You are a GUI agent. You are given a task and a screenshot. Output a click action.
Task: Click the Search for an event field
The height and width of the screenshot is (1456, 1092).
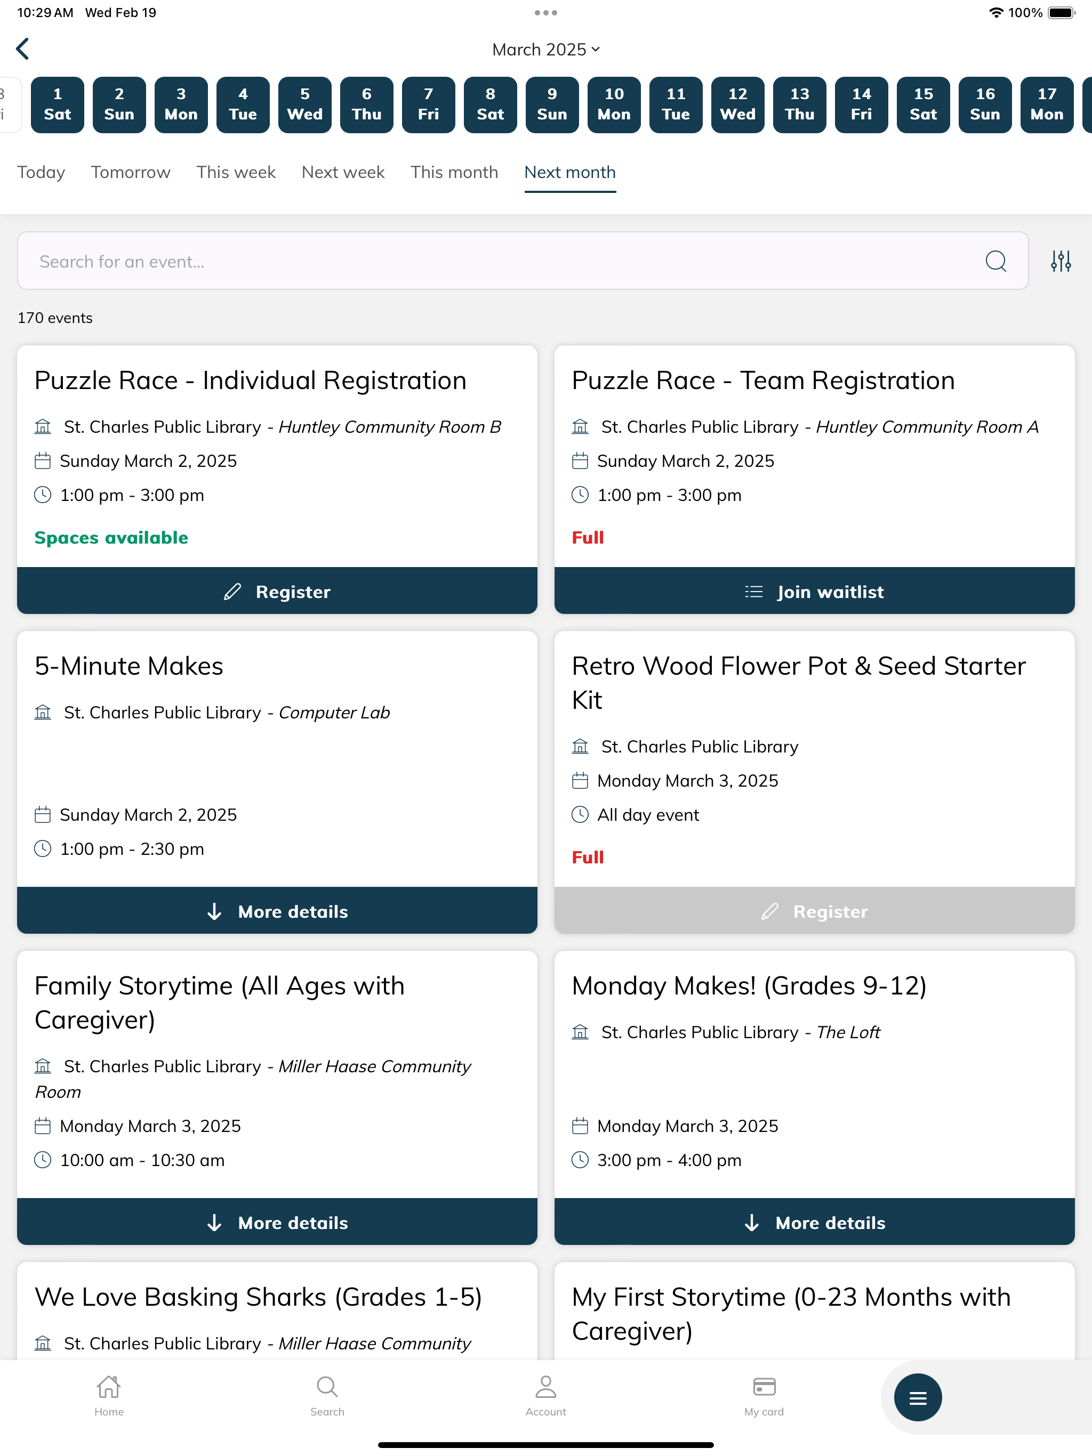tap(523, 261)
